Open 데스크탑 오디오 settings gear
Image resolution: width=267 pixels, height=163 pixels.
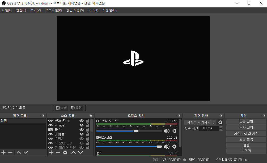click(174, 131)
